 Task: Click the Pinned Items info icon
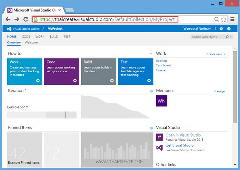(x=151, y=128)
